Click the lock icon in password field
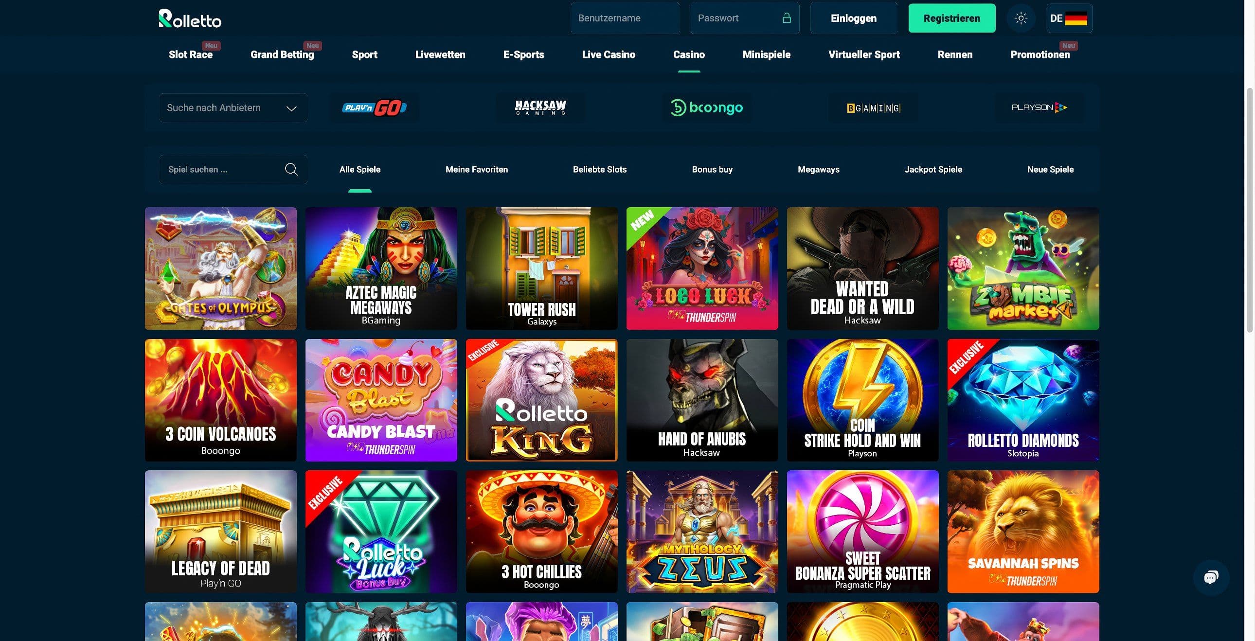 (787, 18)
